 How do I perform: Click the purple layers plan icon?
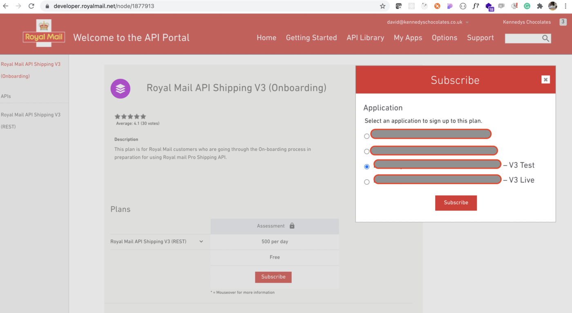[x=121, y=89]
